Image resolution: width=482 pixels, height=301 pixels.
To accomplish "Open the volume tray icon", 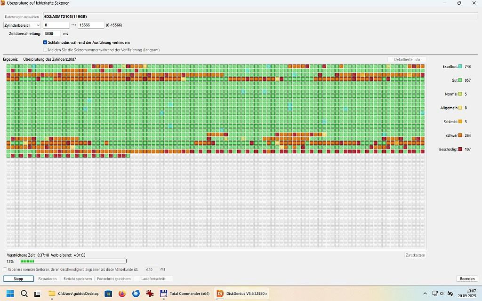I will click(442, 293).
